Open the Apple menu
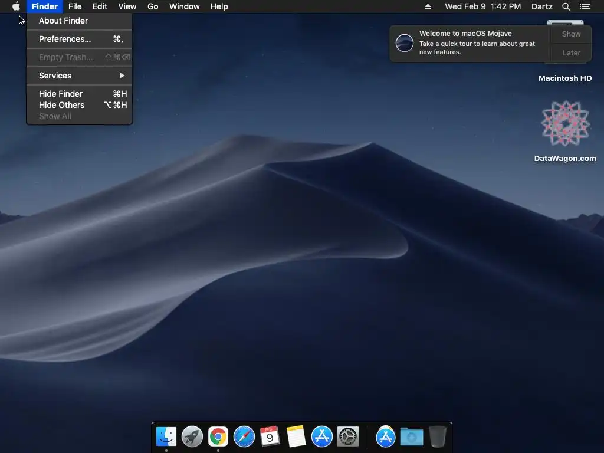The height and width of the screenshot is (453, 604). coord(16,6)
